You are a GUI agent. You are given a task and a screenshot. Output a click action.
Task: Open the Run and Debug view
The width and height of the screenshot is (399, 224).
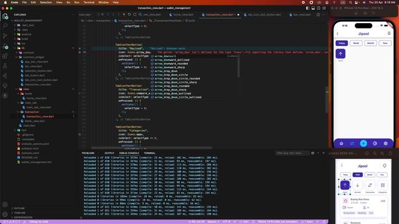[5, 47]
